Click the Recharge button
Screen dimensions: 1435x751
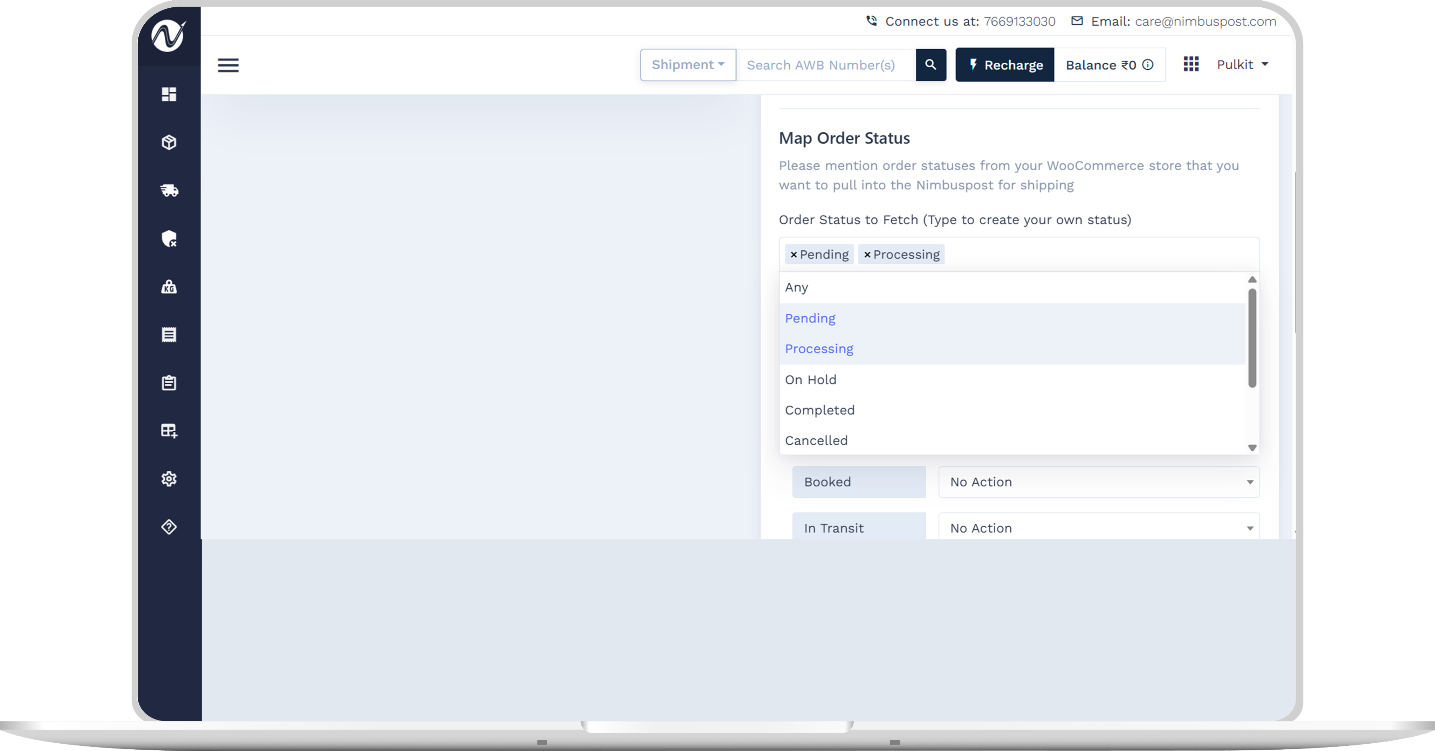point(1004,64)
